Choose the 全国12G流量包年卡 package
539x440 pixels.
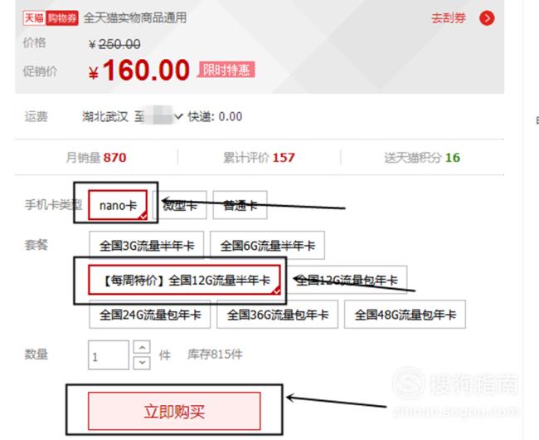click(x=347, y=280)
